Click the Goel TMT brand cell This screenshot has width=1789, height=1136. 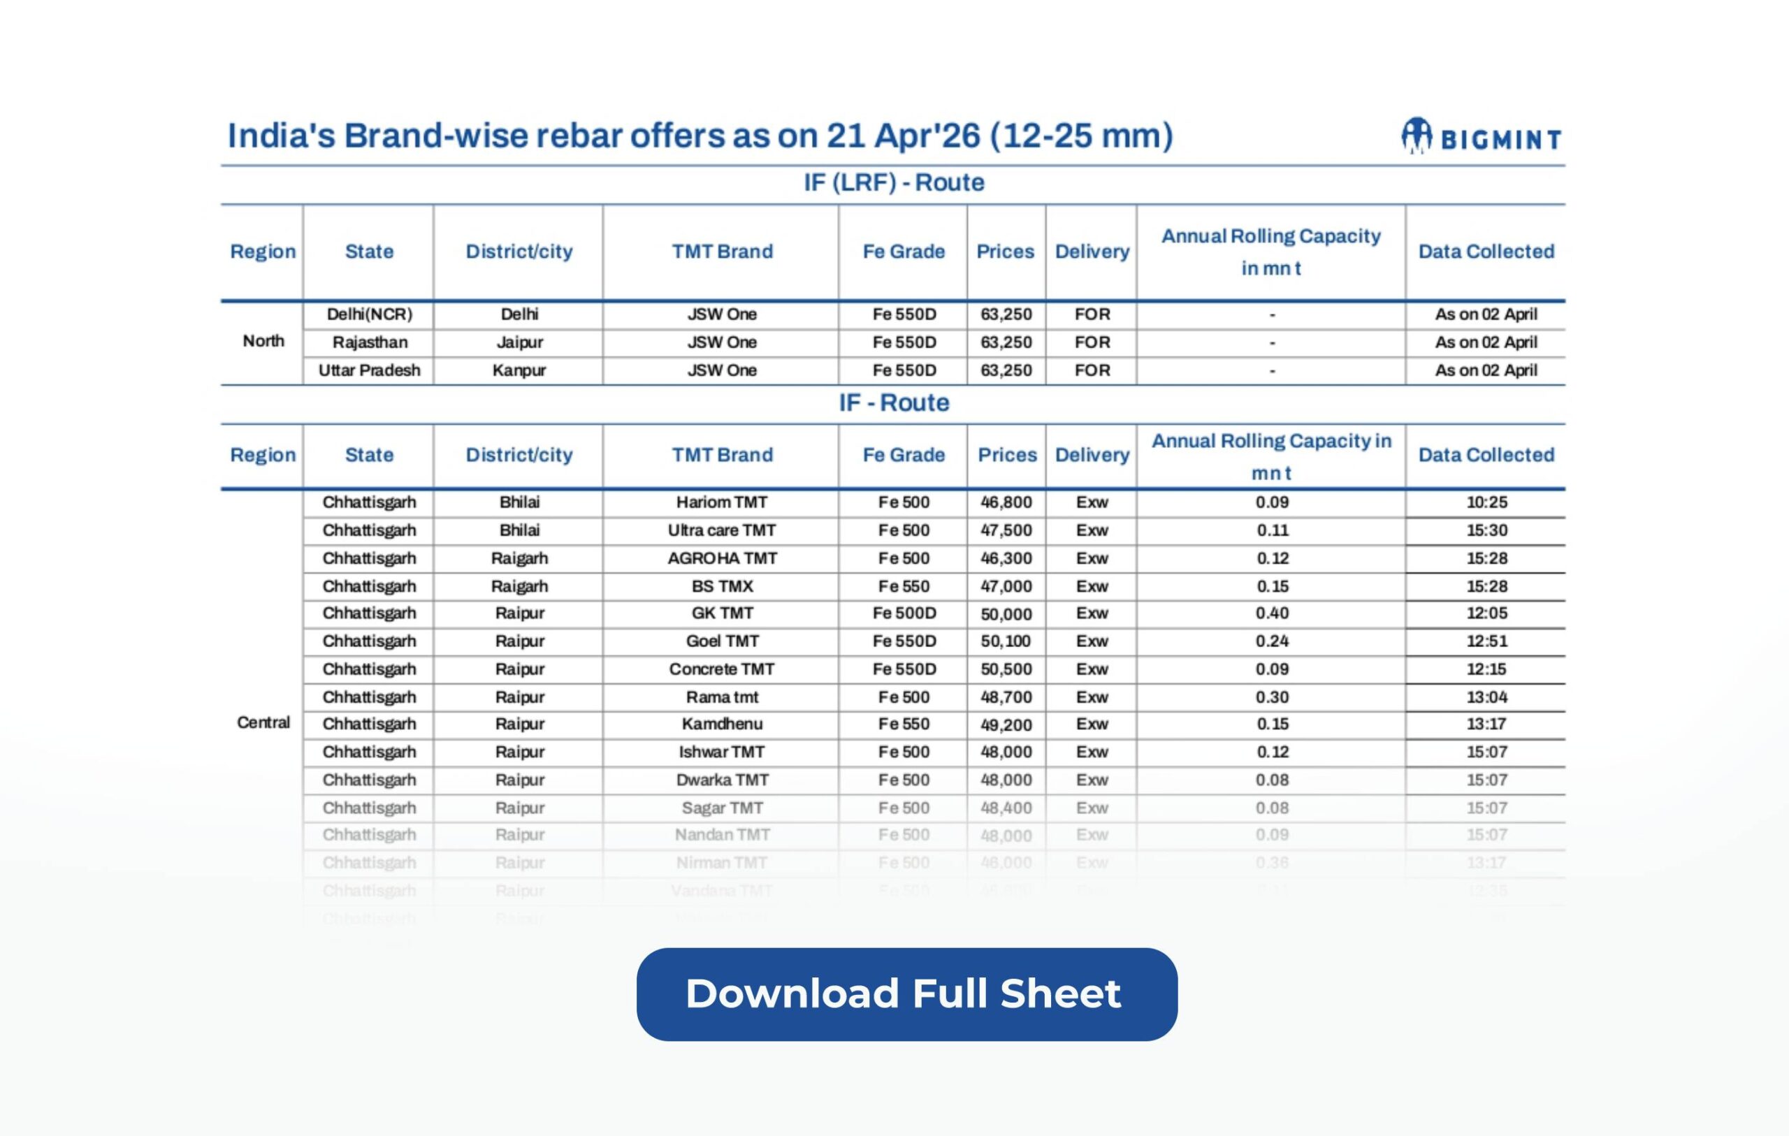point(721,641)
